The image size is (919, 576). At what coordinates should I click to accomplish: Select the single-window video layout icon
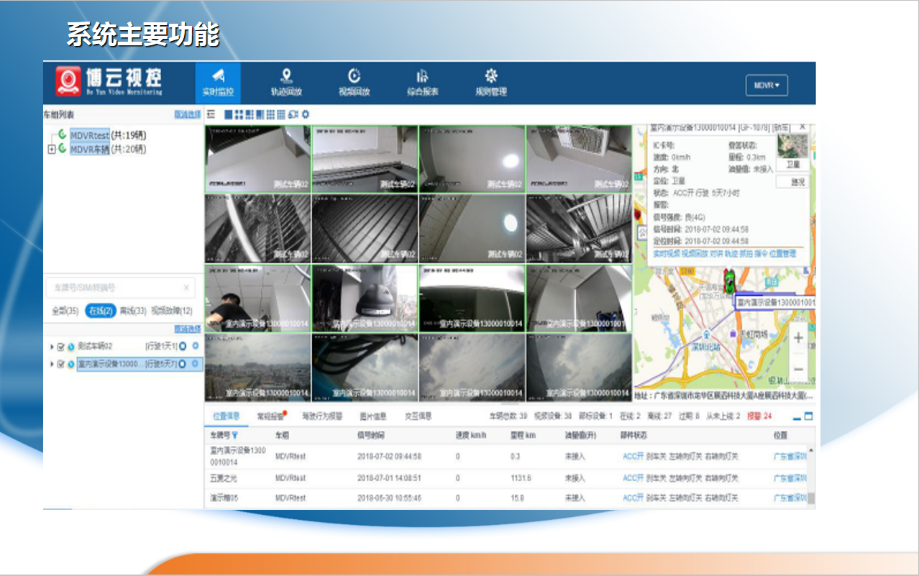[x=229, y=114]
